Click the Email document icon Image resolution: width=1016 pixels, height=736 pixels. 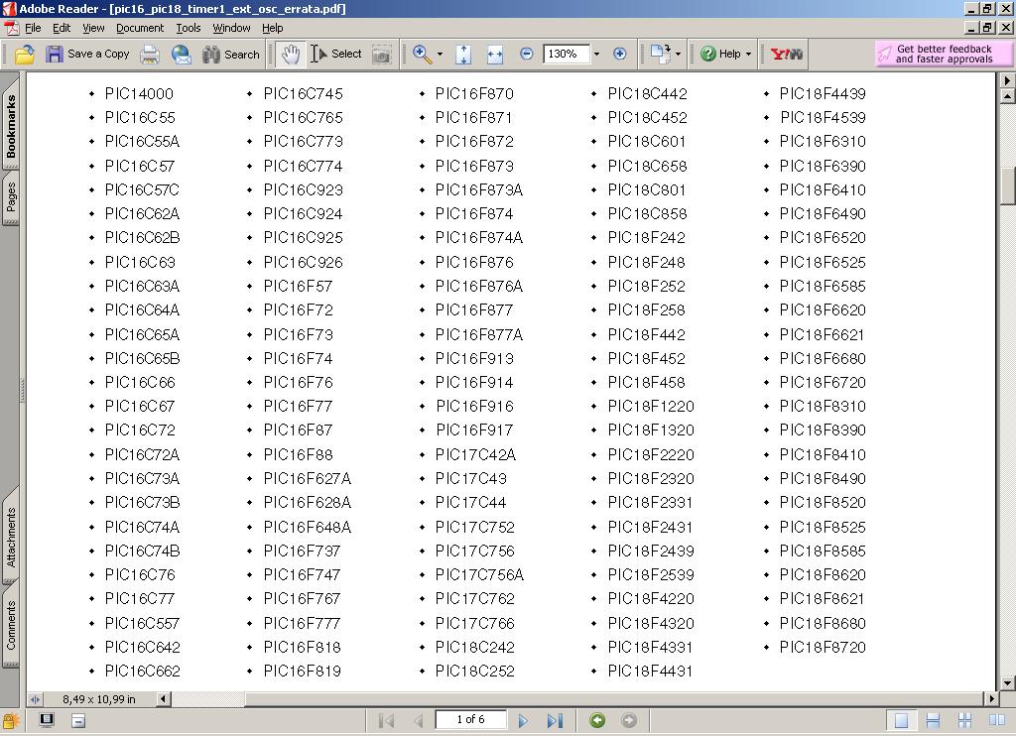click(x=182, y=55)
